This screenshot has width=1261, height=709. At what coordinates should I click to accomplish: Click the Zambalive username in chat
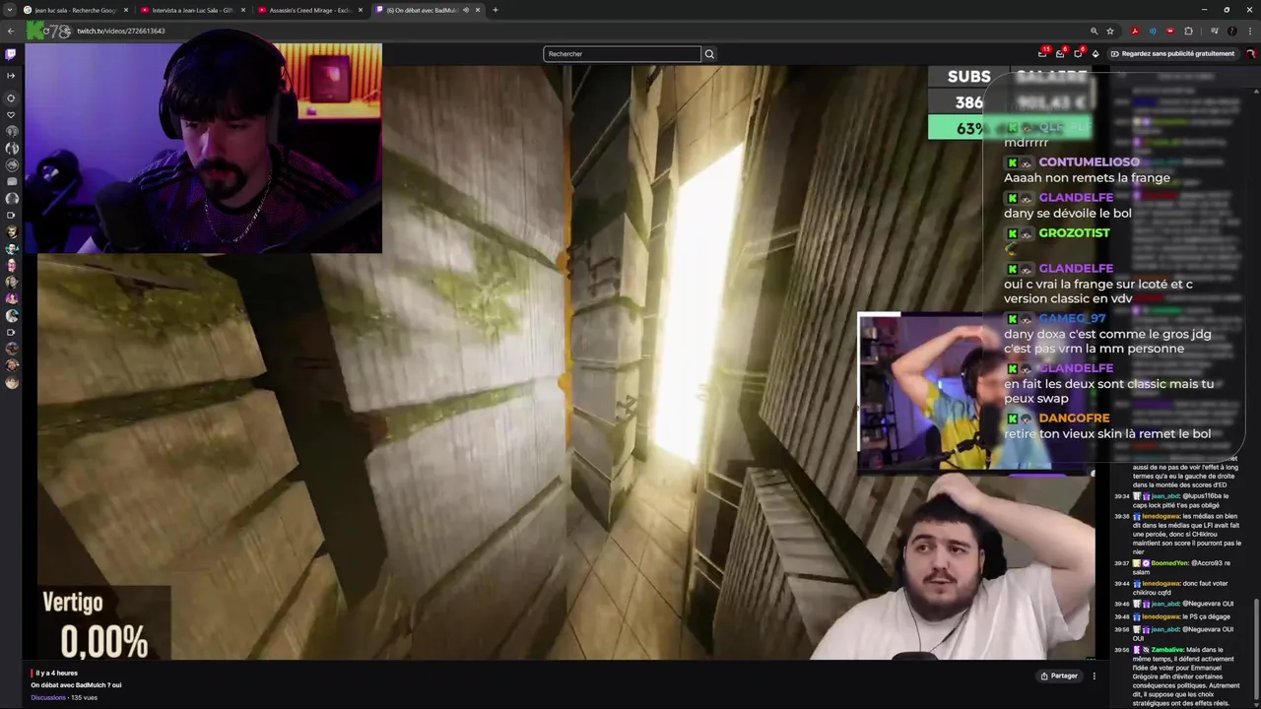coord(1167,650)
